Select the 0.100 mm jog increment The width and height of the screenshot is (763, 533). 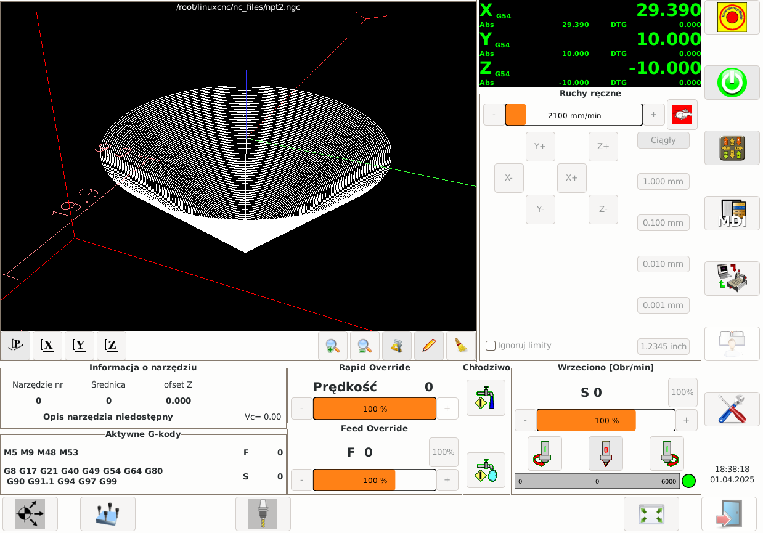pyautogui.click(x=663, y=223)
